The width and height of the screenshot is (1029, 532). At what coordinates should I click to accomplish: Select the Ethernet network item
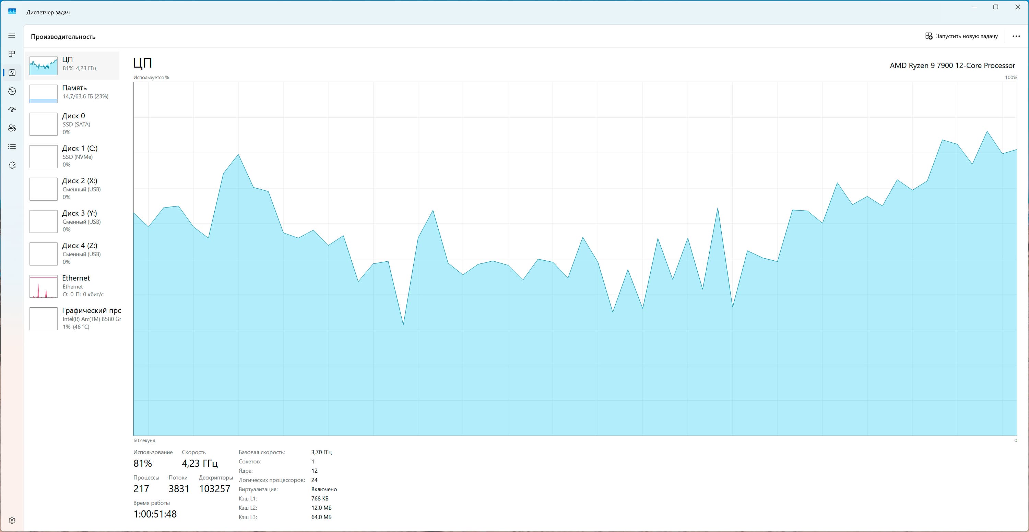click(x=73, y=286)
